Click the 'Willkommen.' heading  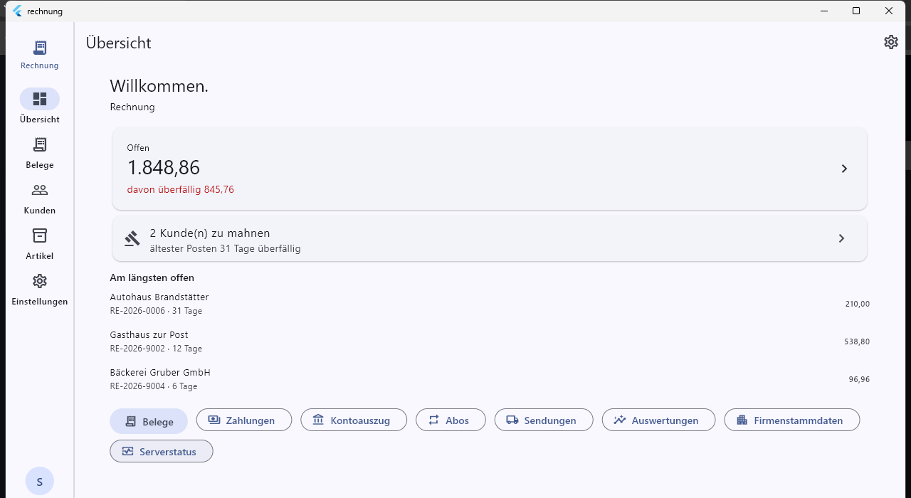coord(159,86)
